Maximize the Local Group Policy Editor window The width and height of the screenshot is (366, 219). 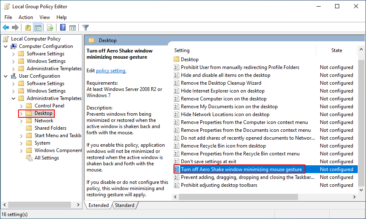(x=337, y=6)
